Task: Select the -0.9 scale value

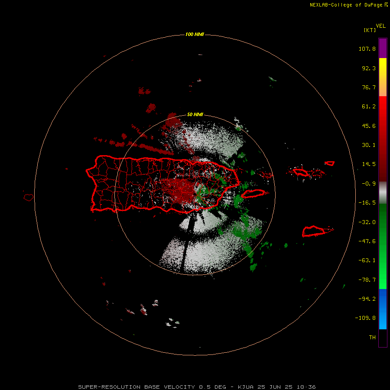Action: [x=369, y=184]
